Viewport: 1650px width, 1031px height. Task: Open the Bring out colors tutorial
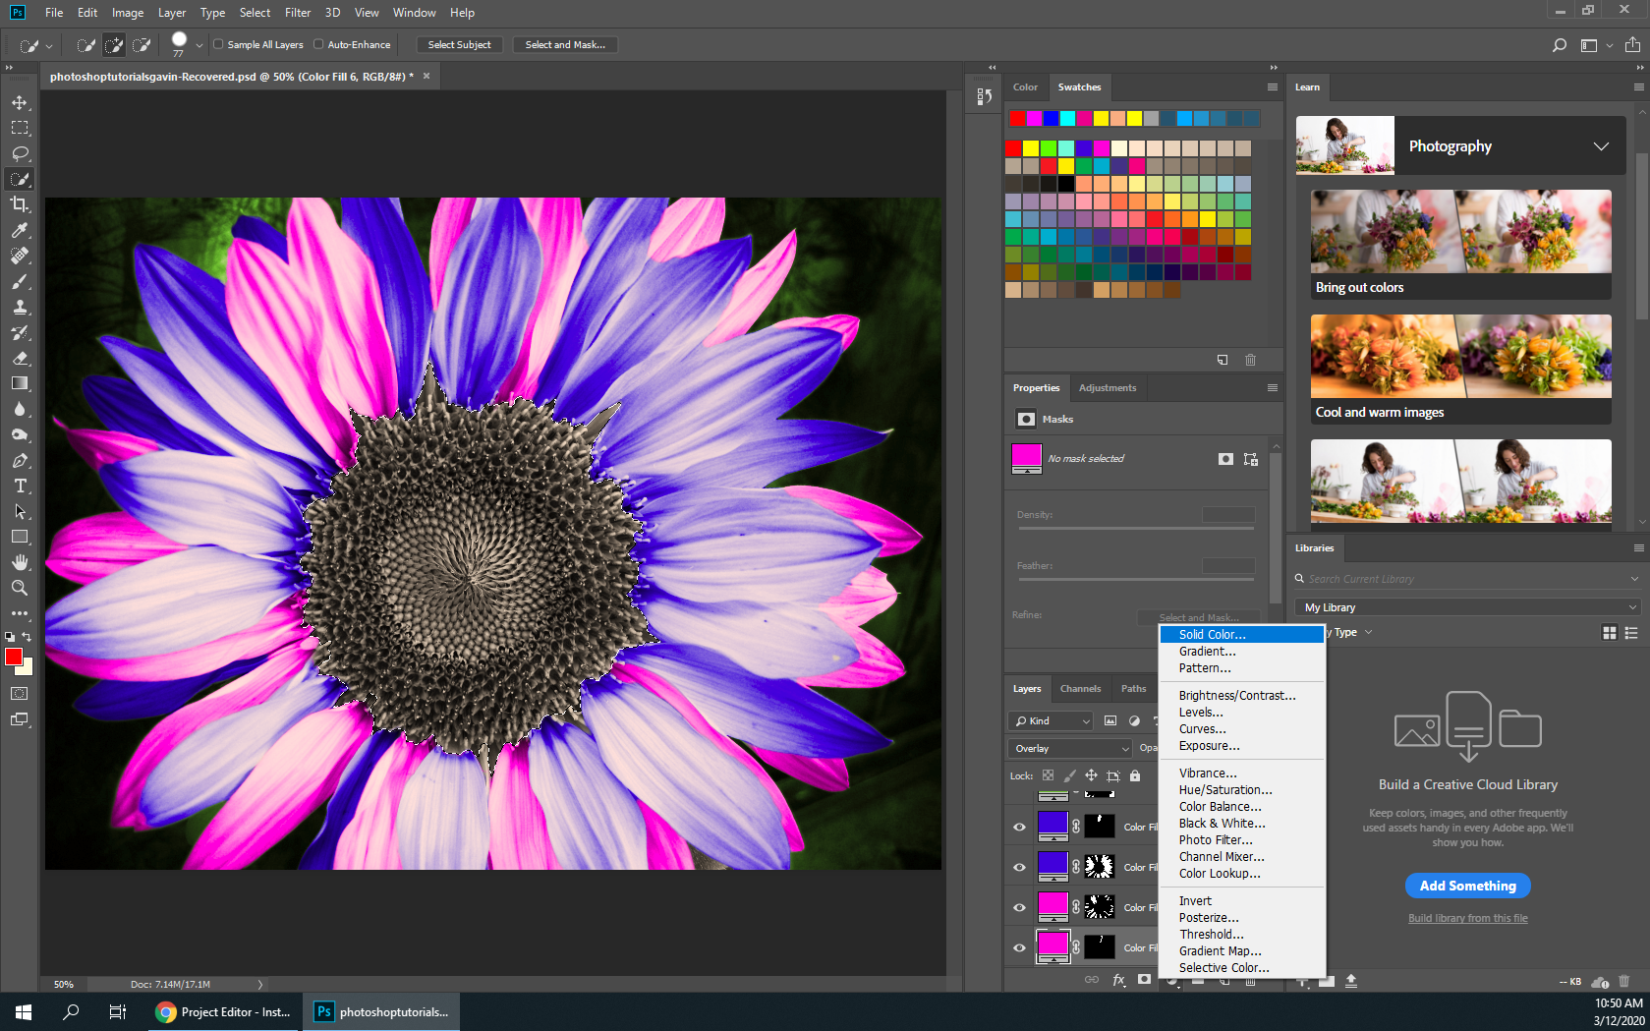(1460, 245)
